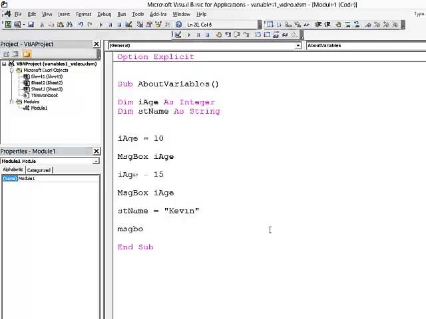The image size is (426, 319).
Task: Open Locals Window from the Debug toolbar
Action: click(258, 35)
